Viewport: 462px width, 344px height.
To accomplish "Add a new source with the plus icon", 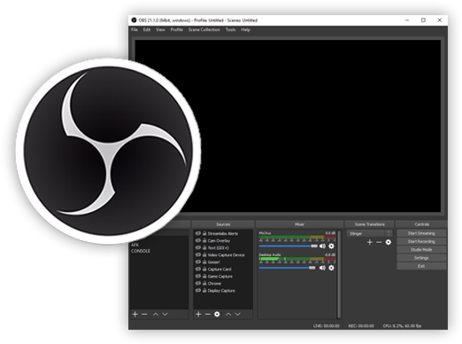I will 198,314.
